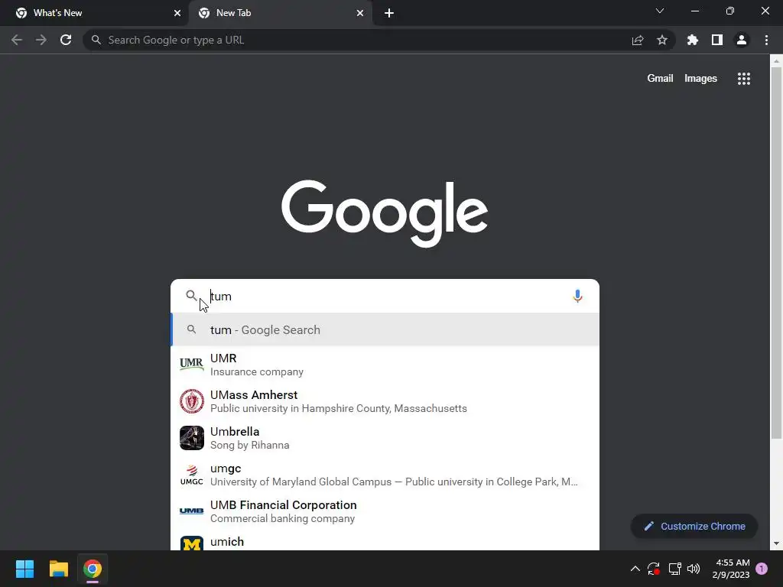Click the browser forward arrow
783x587 pixels.
click(41, 40)
